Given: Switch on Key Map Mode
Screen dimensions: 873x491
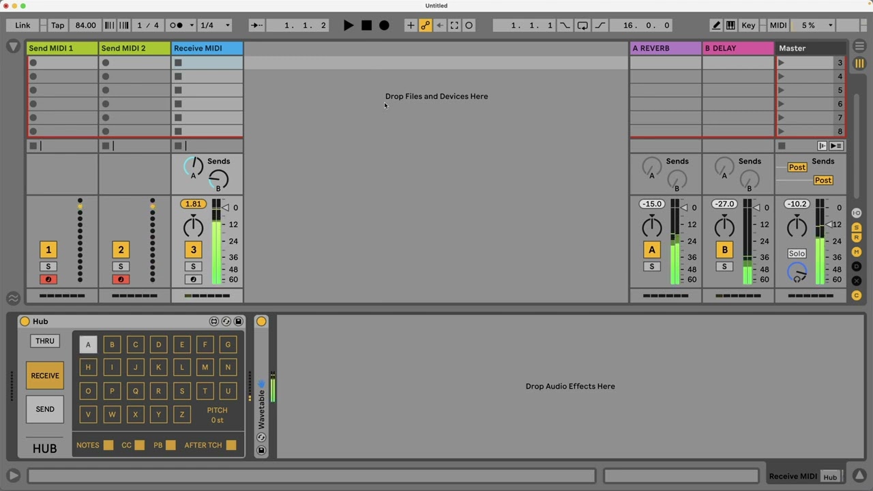Looking at the screenshot, I should pos(748,25).
